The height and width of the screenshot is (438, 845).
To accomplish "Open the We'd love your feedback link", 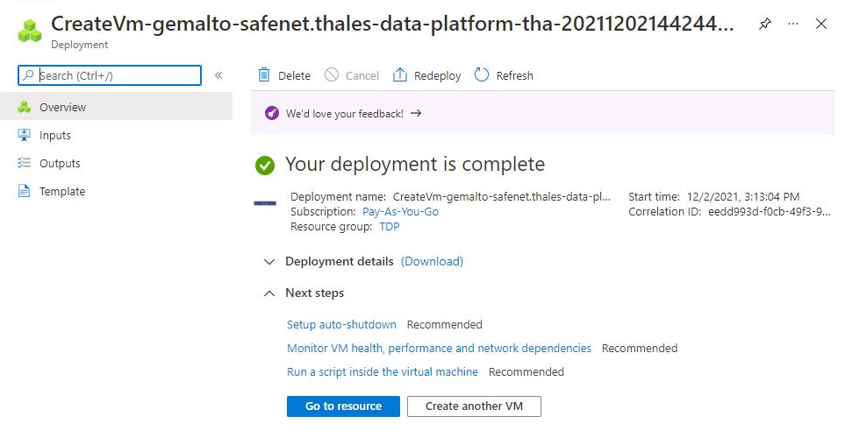I will click(x=344, y=114).
